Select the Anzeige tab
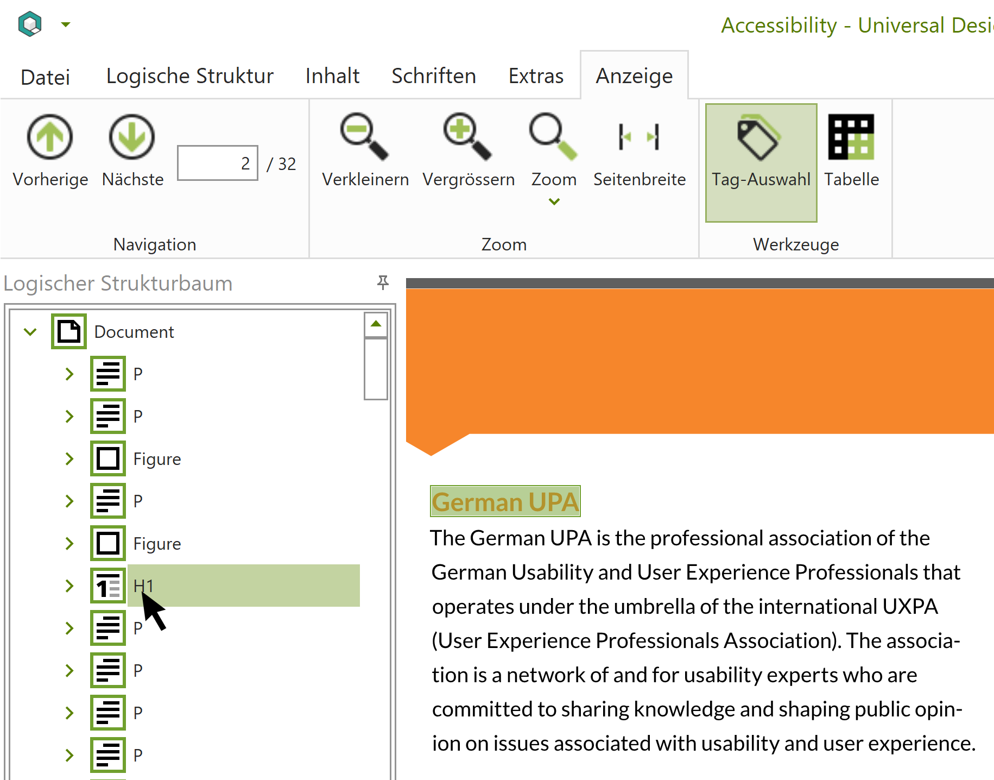 (634, 76)
